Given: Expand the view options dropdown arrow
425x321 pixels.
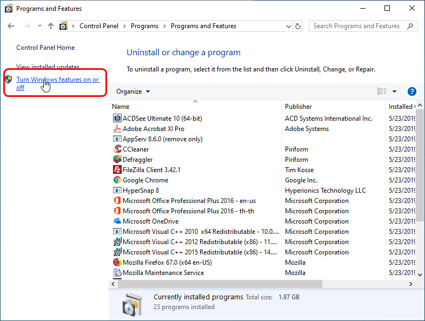Looking at the screenshot, I should (394, 91).
